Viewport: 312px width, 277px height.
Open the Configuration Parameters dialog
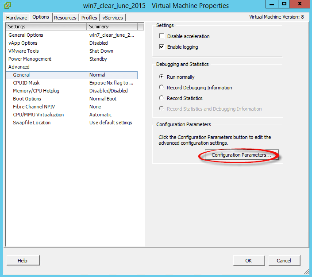242,155
